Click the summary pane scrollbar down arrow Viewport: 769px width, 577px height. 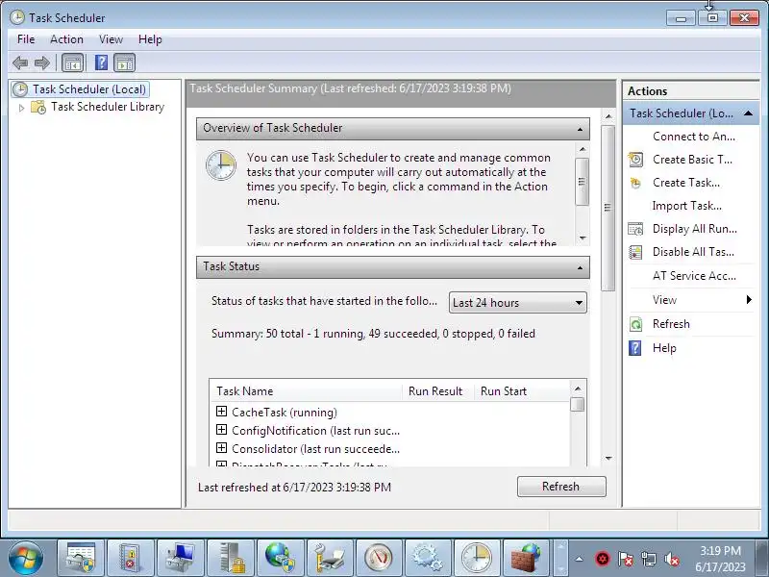(608, 459)
